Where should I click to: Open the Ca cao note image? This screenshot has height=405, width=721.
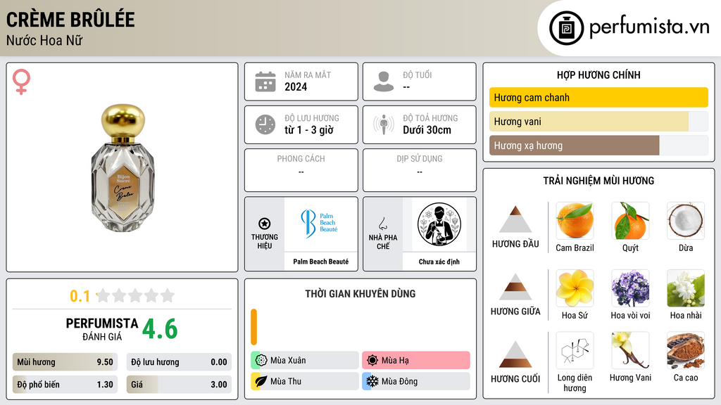(686, 350)
